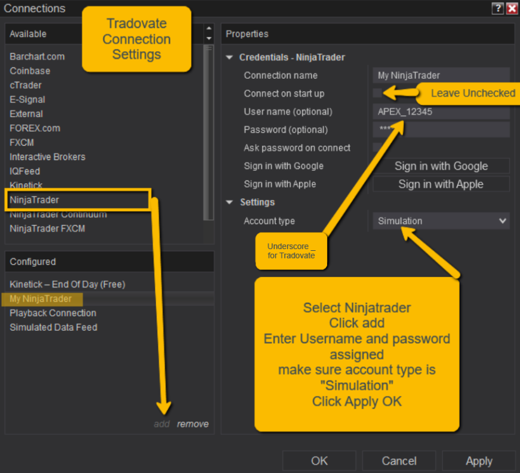Select Barchart.com in Available list
Viewport: 520px width, 473px height.
coord(37,57)
